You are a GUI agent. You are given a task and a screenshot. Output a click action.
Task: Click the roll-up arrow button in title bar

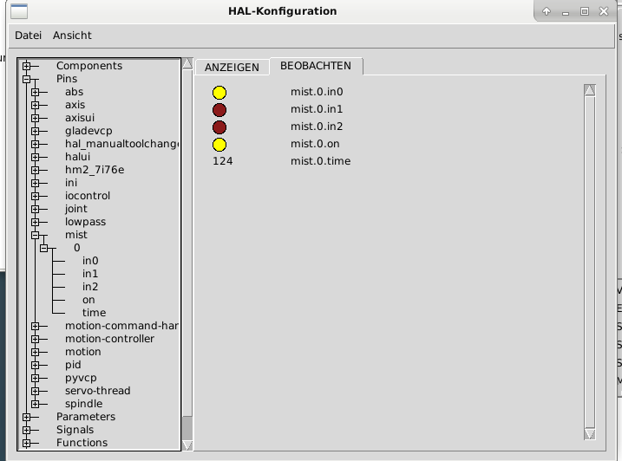click(547, 11)
